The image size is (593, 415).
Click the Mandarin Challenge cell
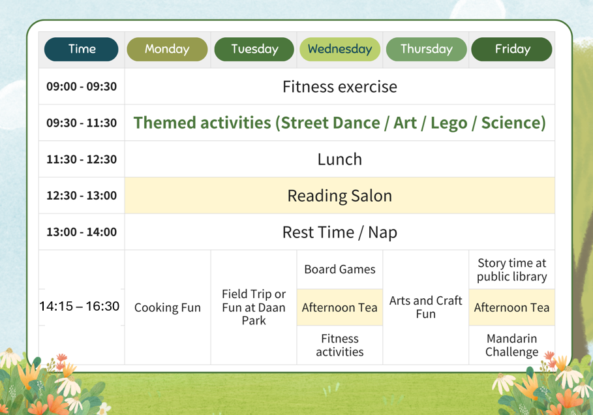point(511,345)
